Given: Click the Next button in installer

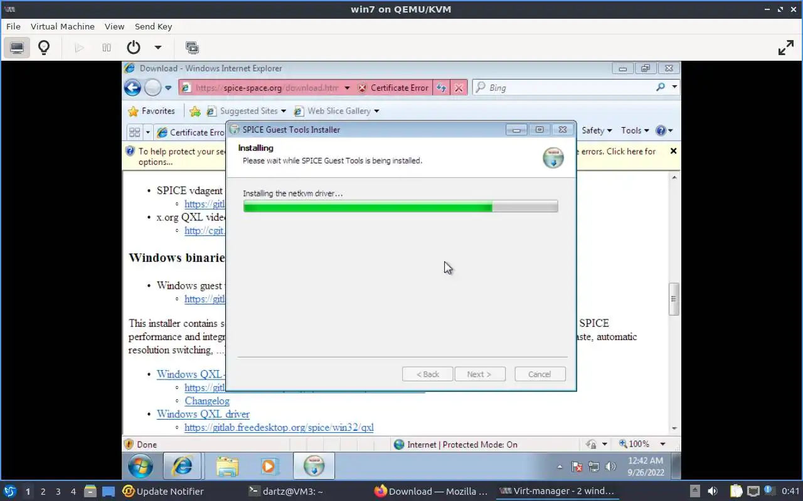Looking at the screenshot, I should click(x=480, y=374).
